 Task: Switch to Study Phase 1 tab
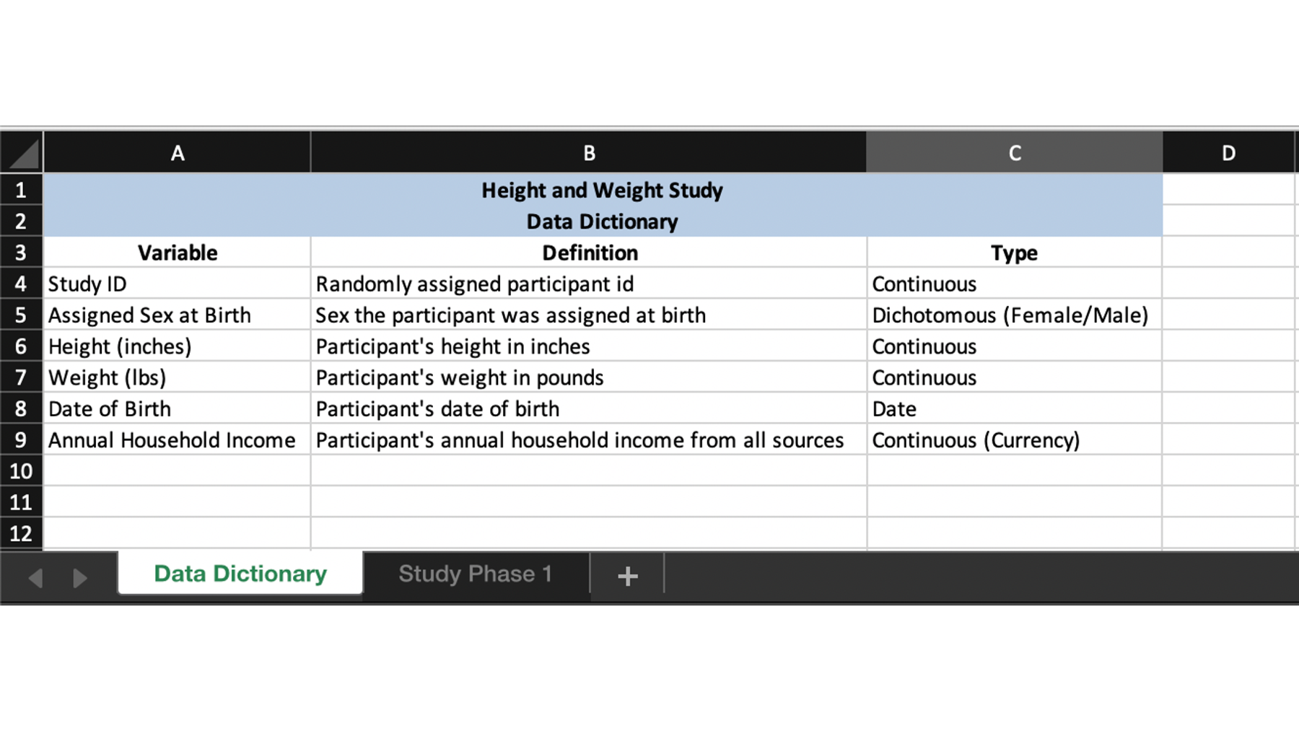(x=476, y=574)
